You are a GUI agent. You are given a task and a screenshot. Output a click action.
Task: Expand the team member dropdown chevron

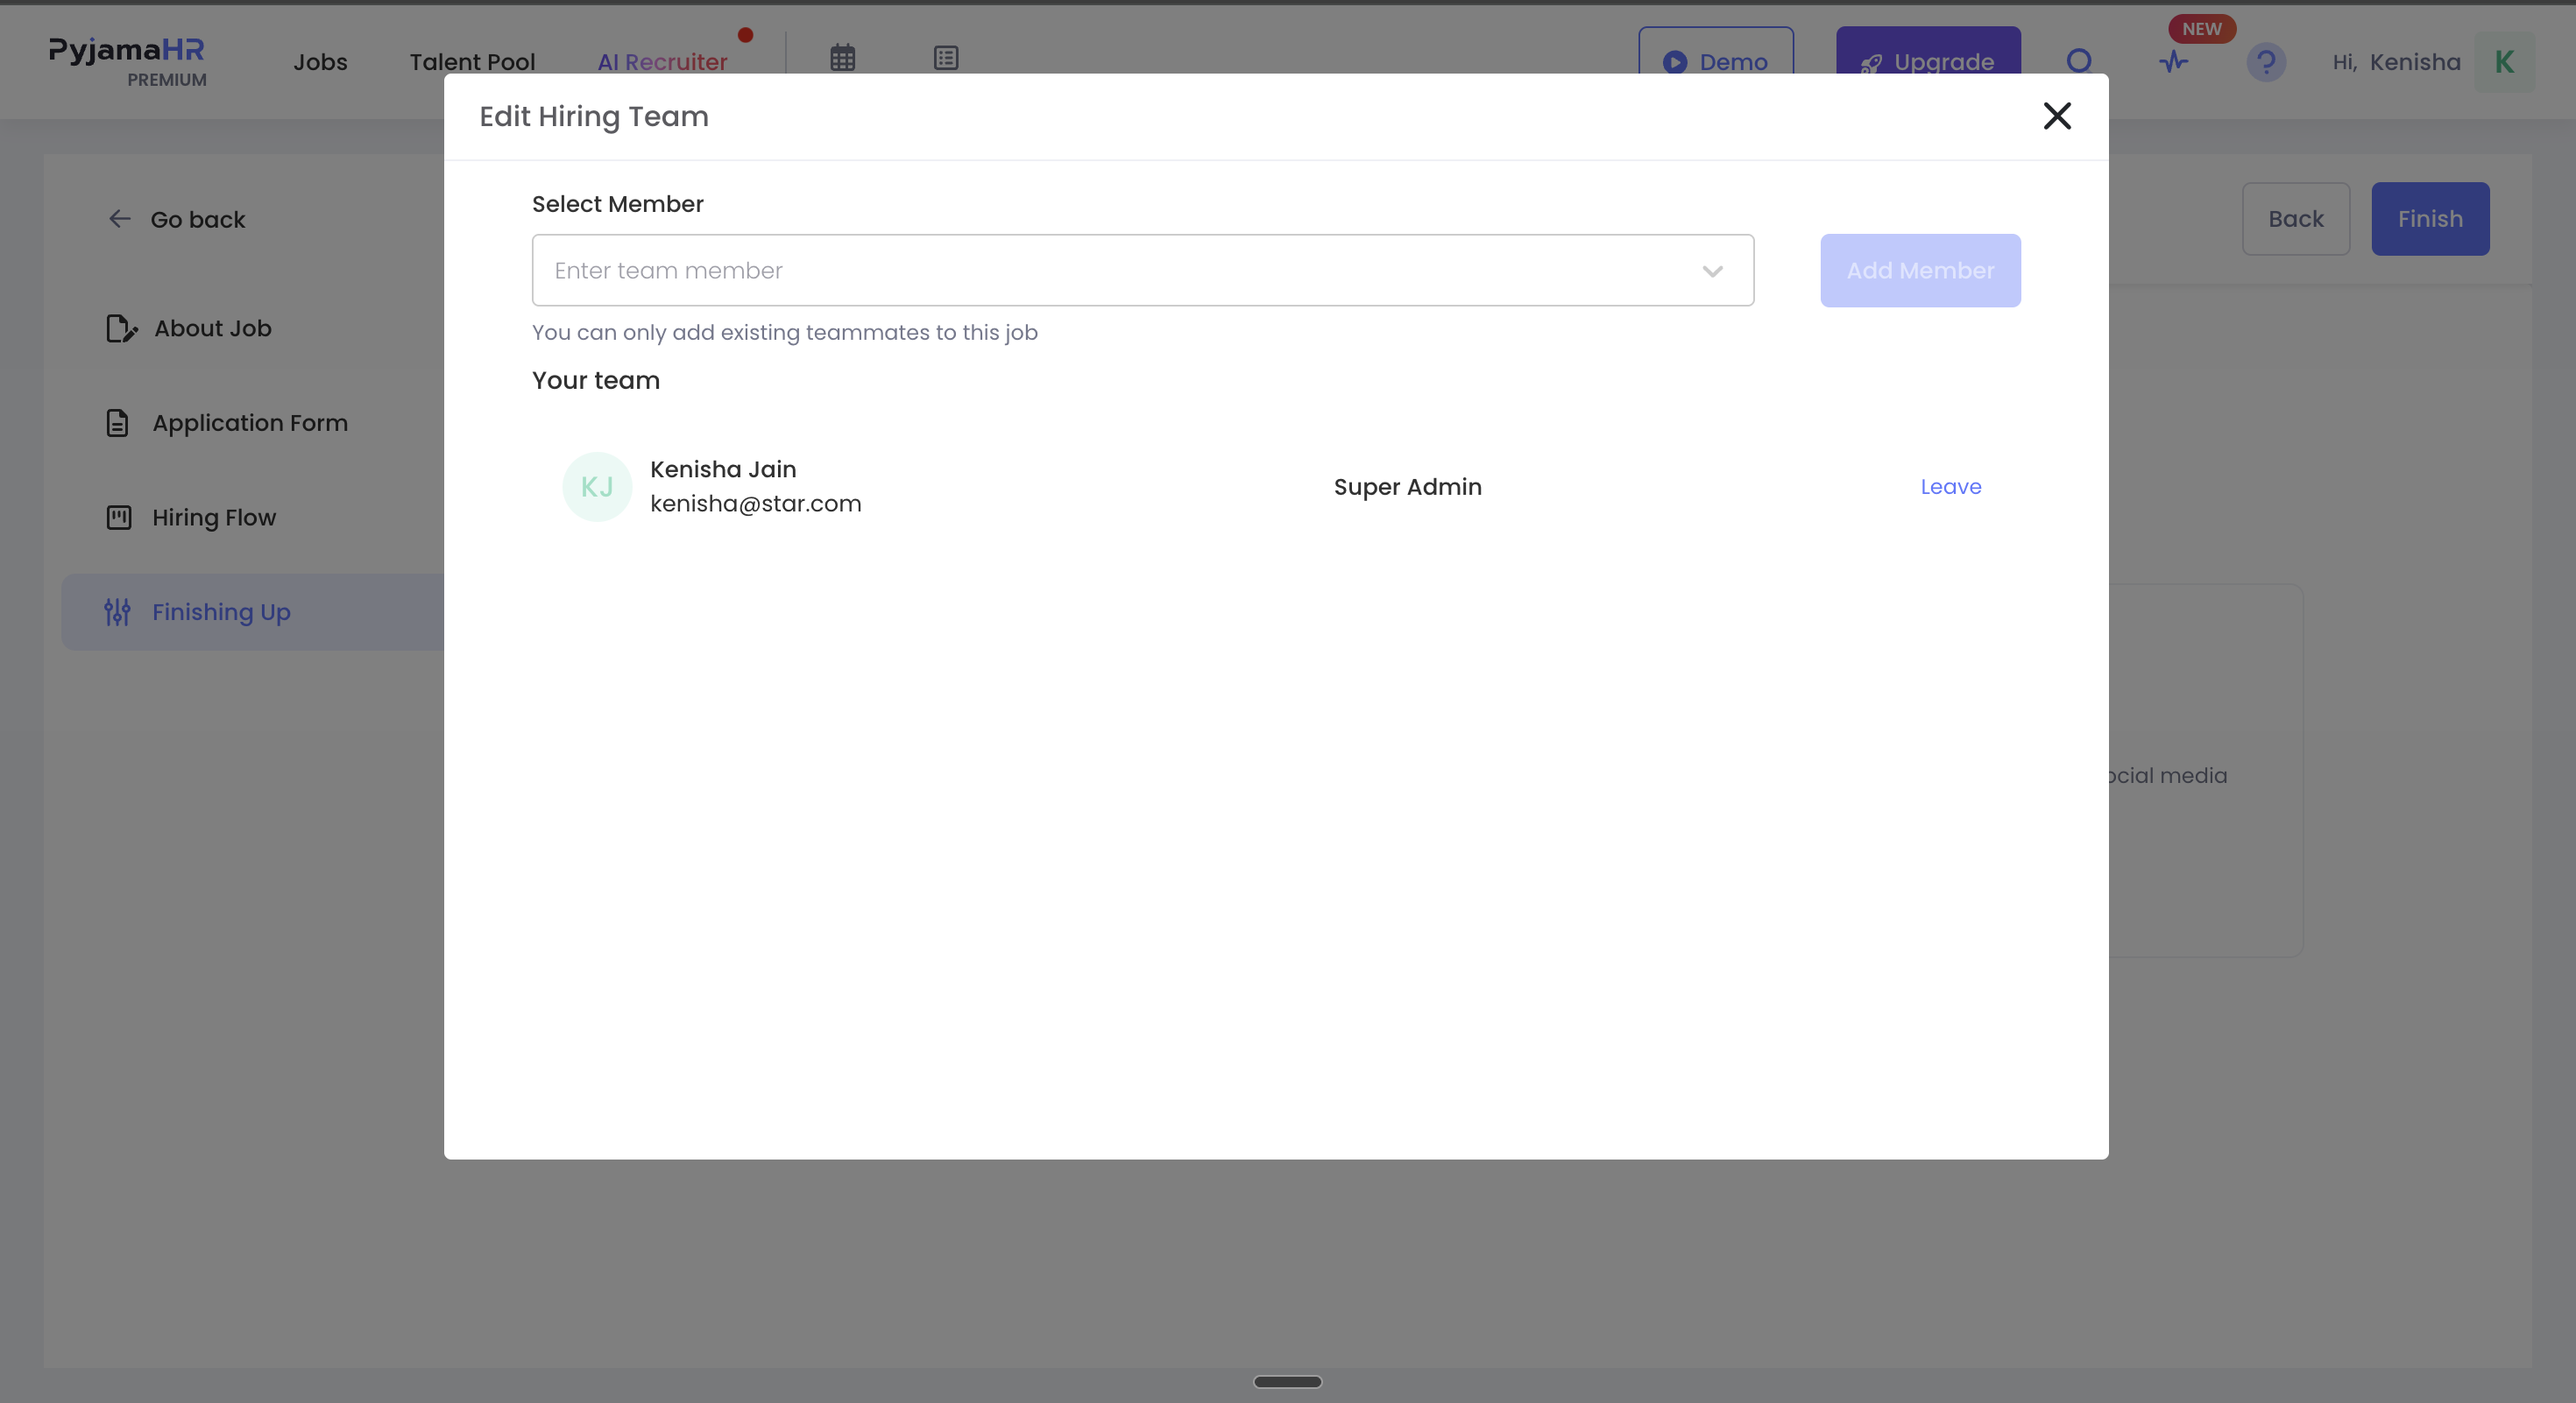pos(1712,271)
